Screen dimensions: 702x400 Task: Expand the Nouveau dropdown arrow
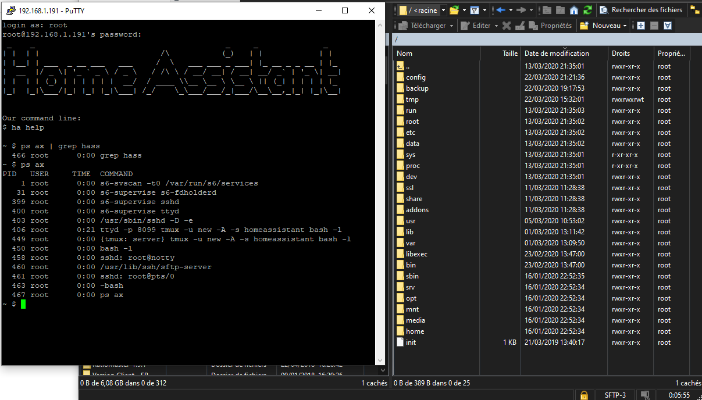625,26
